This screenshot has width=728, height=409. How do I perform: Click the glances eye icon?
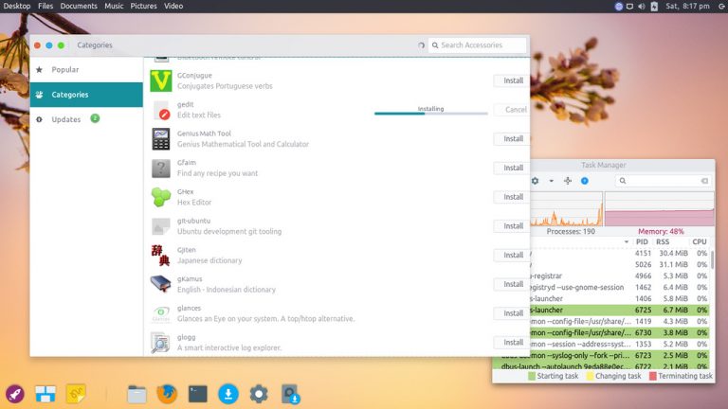click(160, 313)
